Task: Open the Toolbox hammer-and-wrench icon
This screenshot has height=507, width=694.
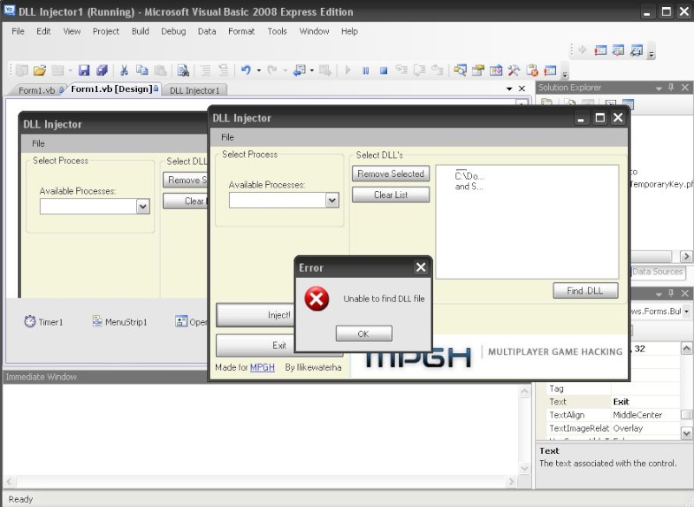Action: [x=514, y=70]
